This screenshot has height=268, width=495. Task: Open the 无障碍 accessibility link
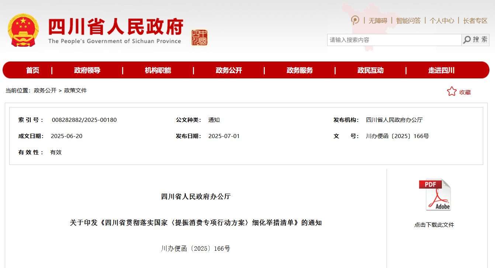(x=378, y=21)
